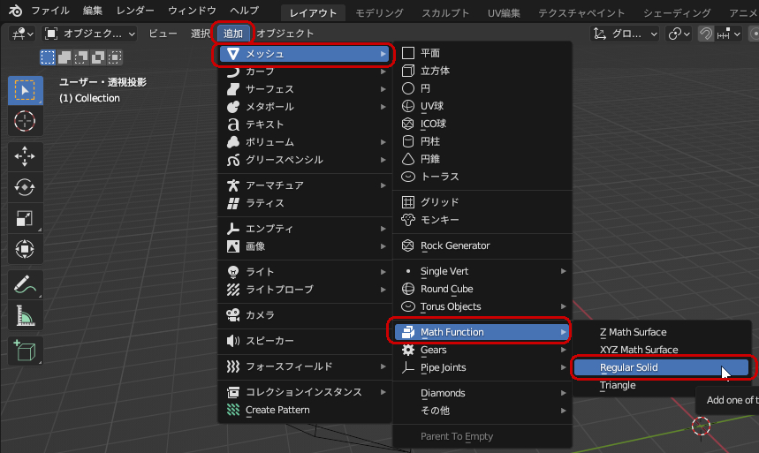Add a Round Cube mesh
Screen dimensions: 759x453
point(482,289)
